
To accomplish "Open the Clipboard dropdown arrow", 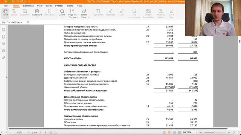I will [37, 18].
